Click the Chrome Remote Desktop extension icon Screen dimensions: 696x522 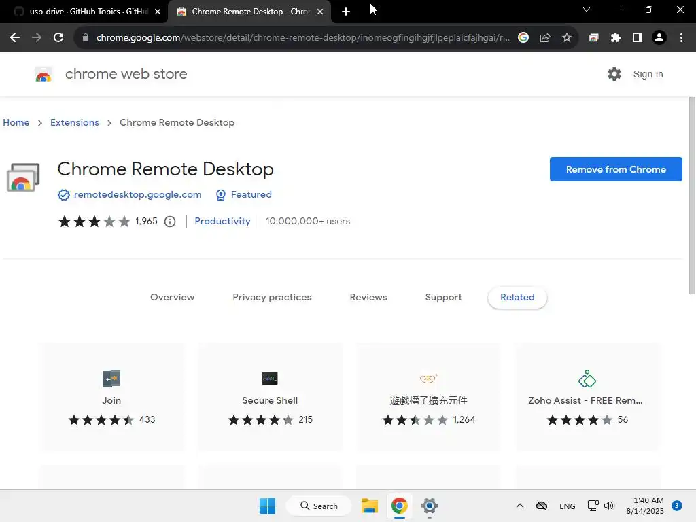[23, 178]
